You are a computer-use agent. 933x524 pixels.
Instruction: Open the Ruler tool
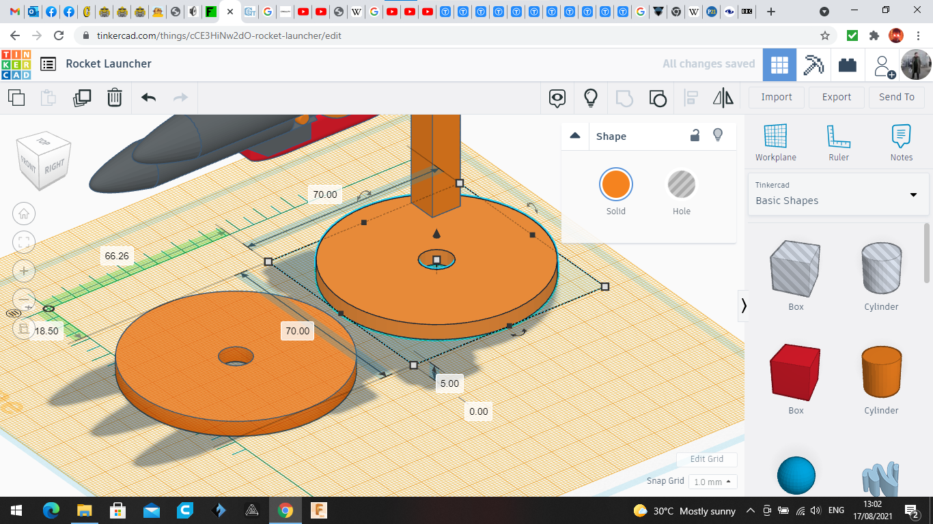[838, 143]
